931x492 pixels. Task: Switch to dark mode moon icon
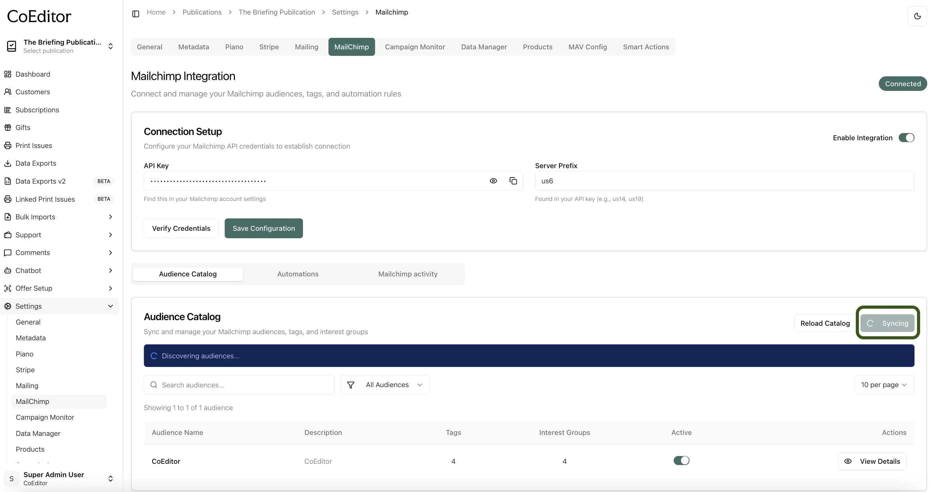(x=917, y=16)
